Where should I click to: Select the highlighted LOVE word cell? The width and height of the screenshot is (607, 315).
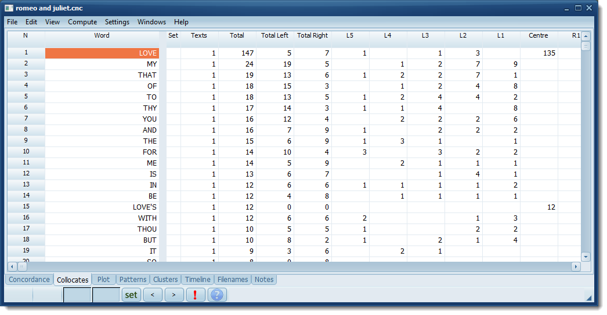pos(102,53)
